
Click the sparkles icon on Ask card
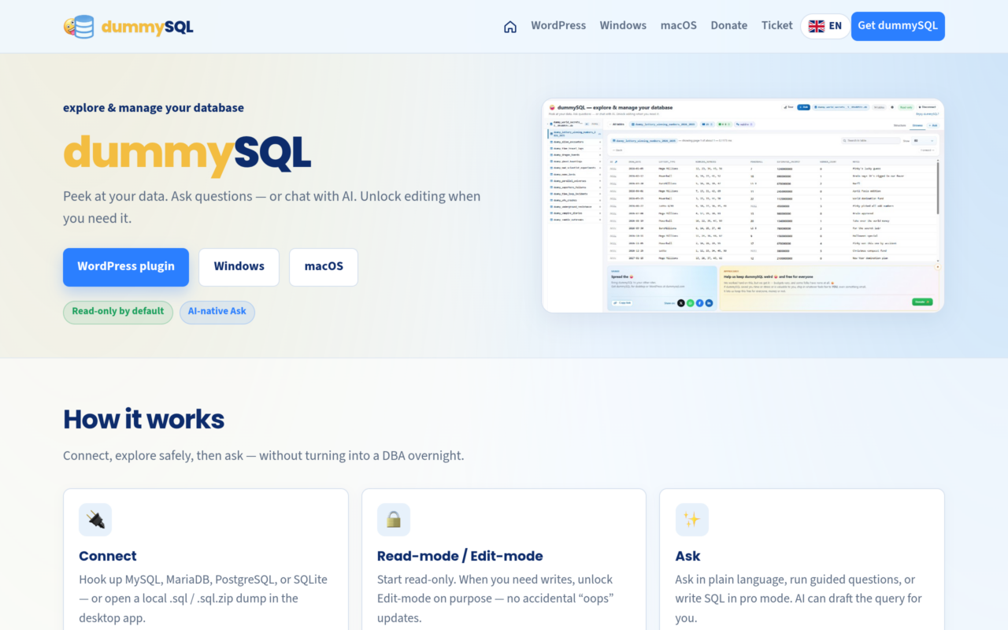click(x=692, y=520)
